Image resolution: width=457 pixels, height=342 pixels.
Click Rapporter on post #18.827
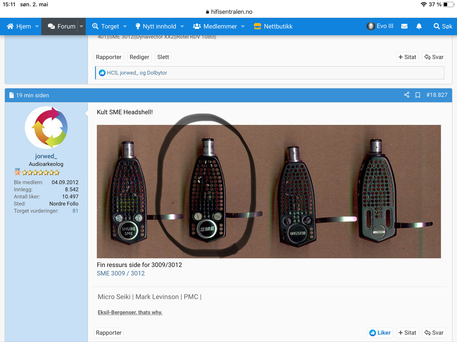point(109,333)
